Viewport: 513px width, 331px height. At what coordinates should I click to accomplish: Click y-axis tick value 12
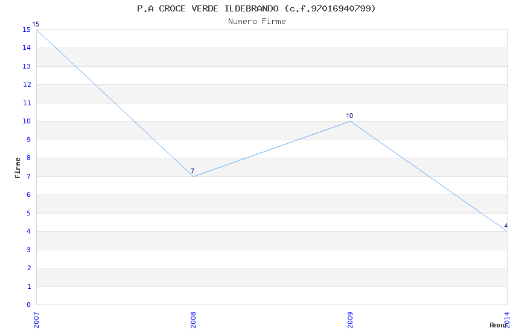pyautogui.click(x=27, y=85)
